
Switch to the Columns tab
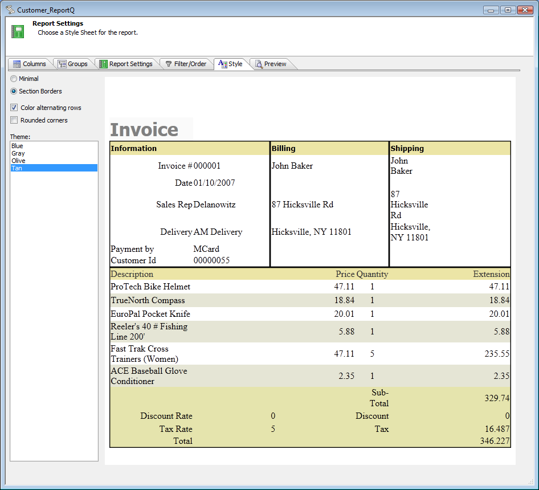(30, 64)
